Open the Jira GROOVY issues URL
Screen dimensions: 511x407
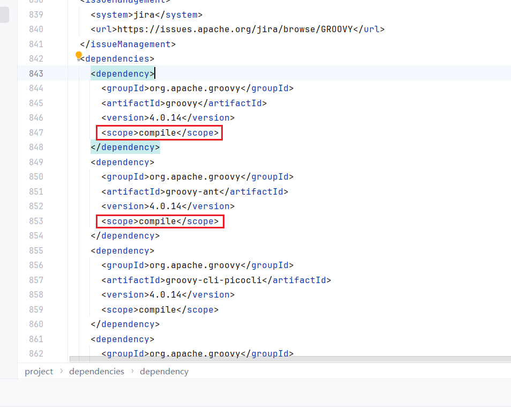tap(235, 29)
